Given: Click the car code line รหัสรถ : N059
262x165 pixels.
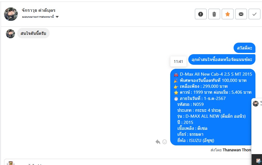Looking at the screenshot, I should (190, 104).
